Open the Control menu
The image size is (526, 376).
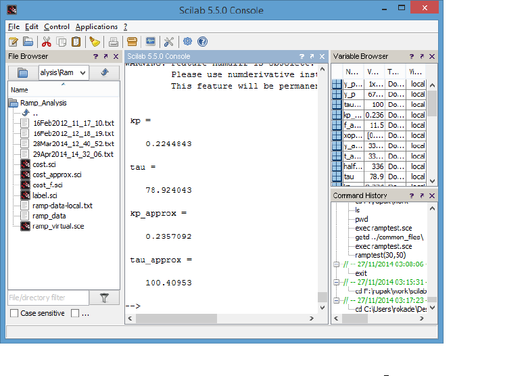click(x=57, y=26)
